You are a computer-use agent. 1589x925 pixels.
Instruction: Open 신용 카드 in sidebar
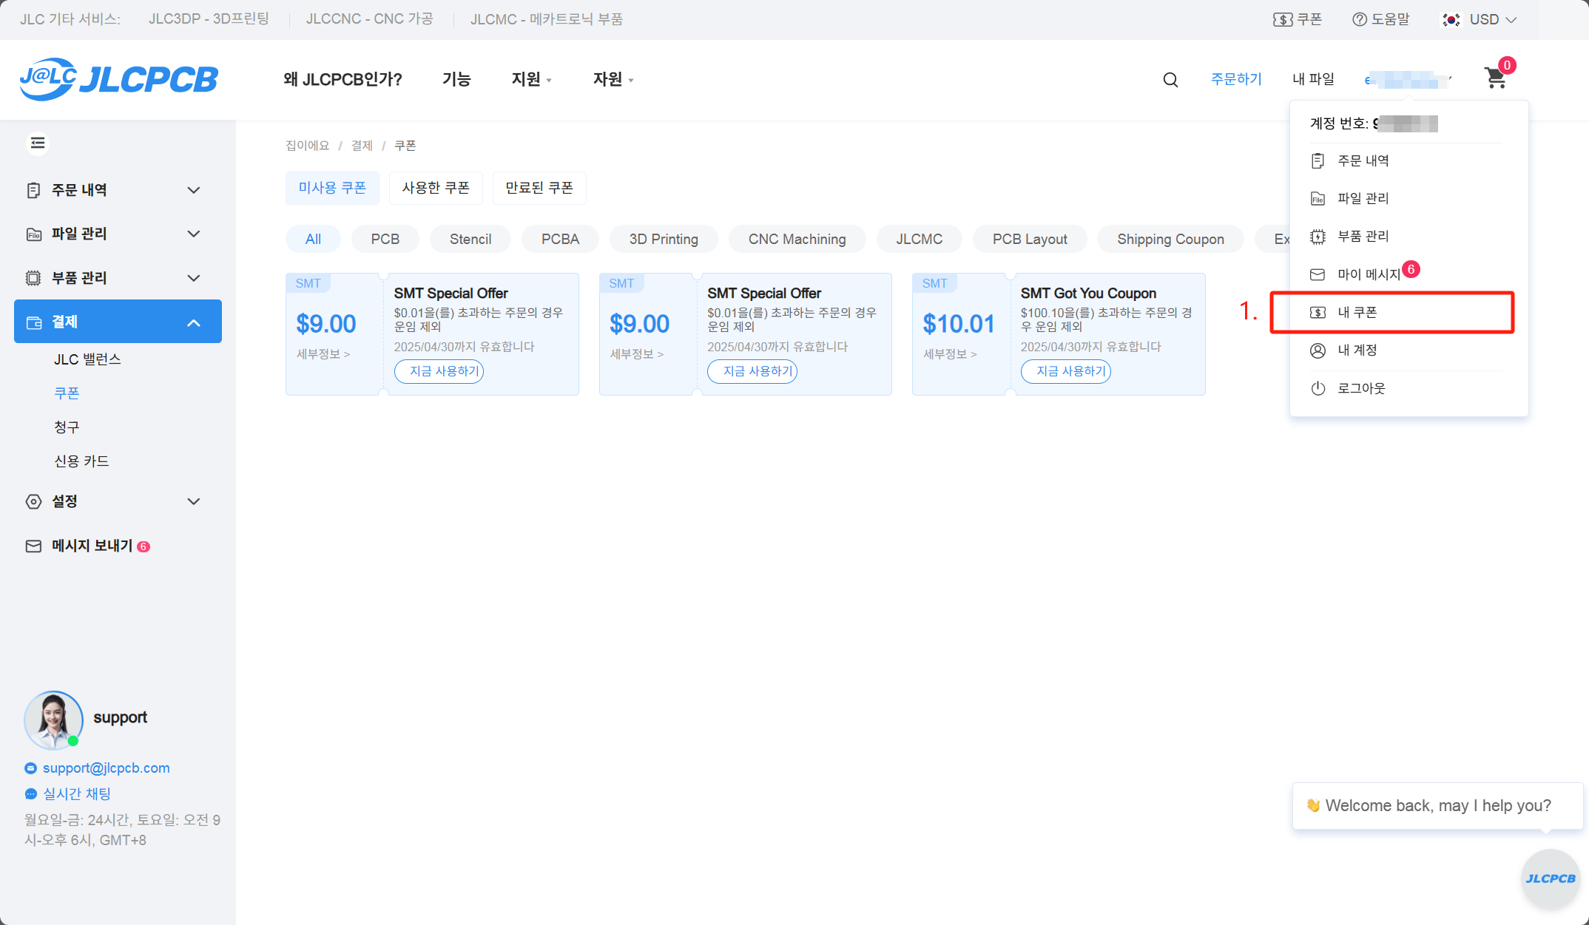81,461
